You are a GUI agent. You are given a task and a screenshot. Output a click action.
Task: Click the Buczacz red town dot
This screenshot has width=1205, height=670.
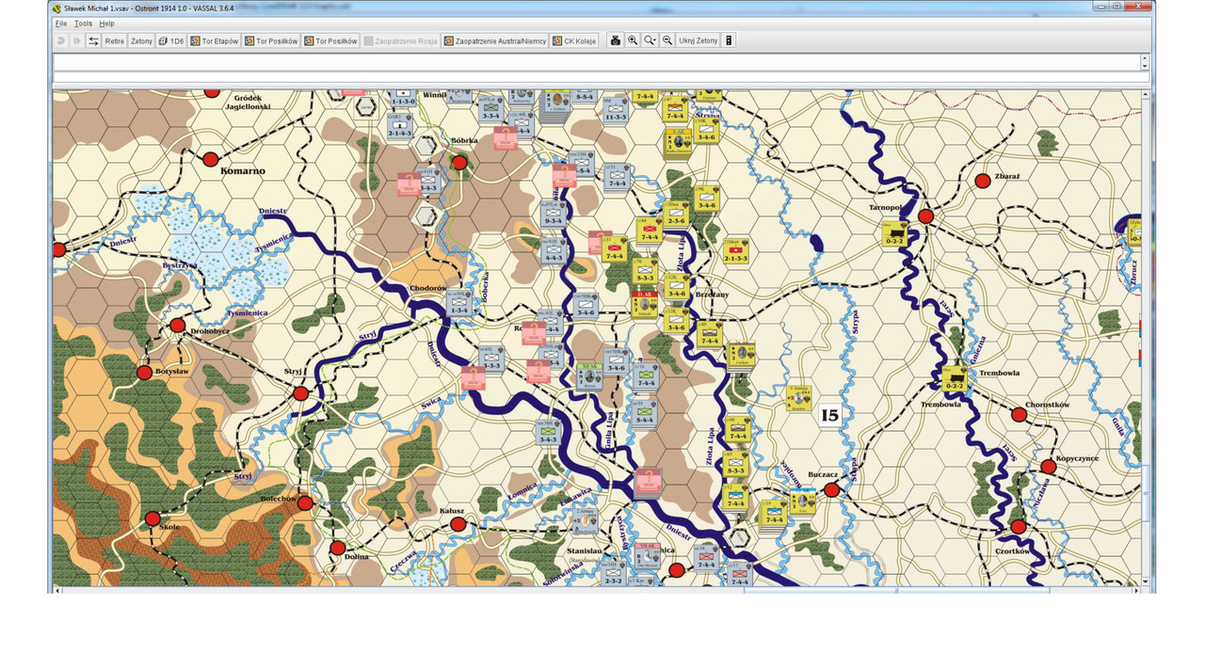(831, 489)
